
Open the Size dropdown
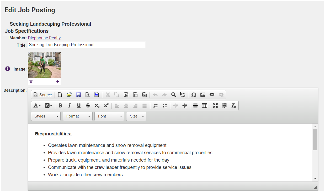click(136, 116)
